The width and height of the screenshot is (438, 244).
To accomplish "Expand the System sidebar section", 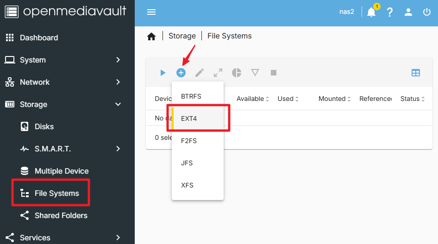I will pyautogui.click(x=67, y=60).
